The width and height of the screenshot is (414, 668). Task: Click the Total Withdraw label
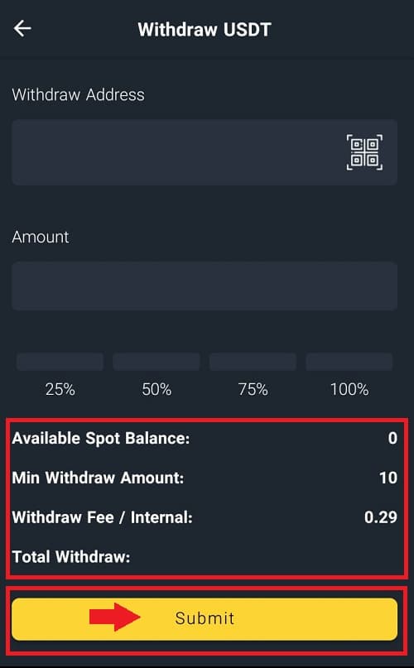(71, 557)
